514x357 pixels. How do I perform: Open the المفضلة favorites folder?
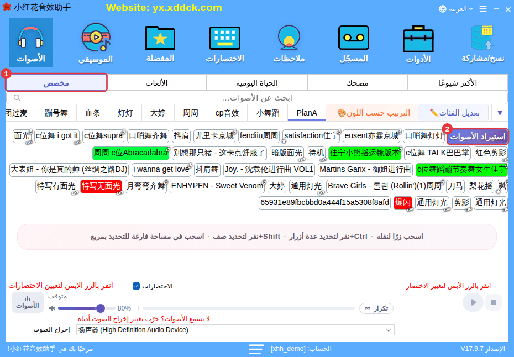(160, 43)
